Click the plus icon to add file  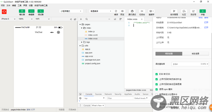tap(81, 19)
